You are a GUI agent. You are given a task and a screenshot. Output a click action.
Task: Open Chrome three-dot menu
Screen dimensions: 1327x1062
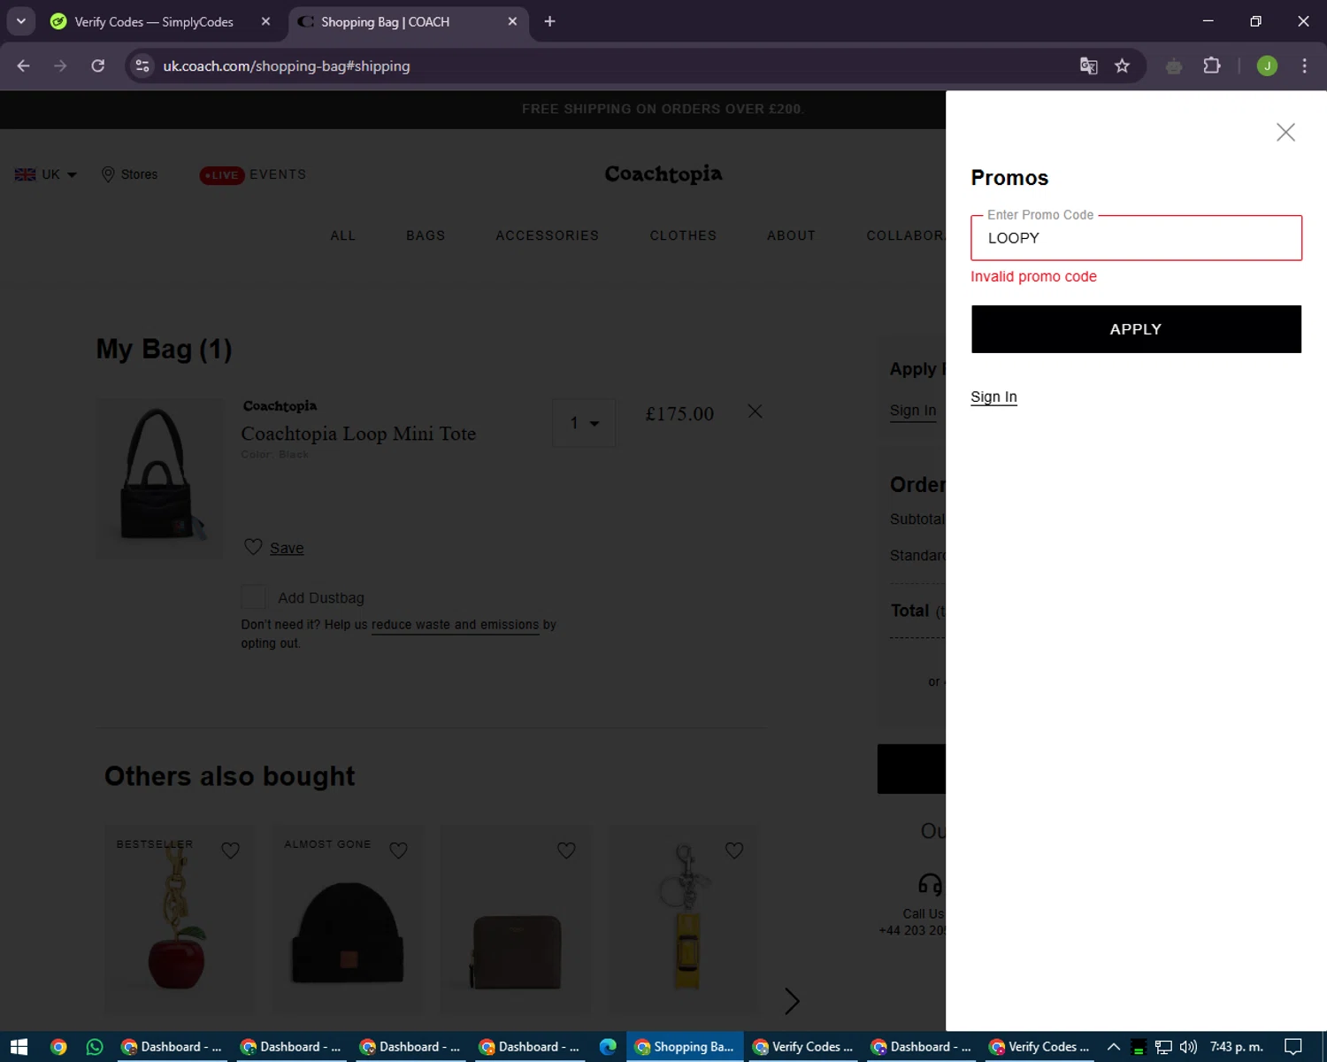coord(1304,65)
